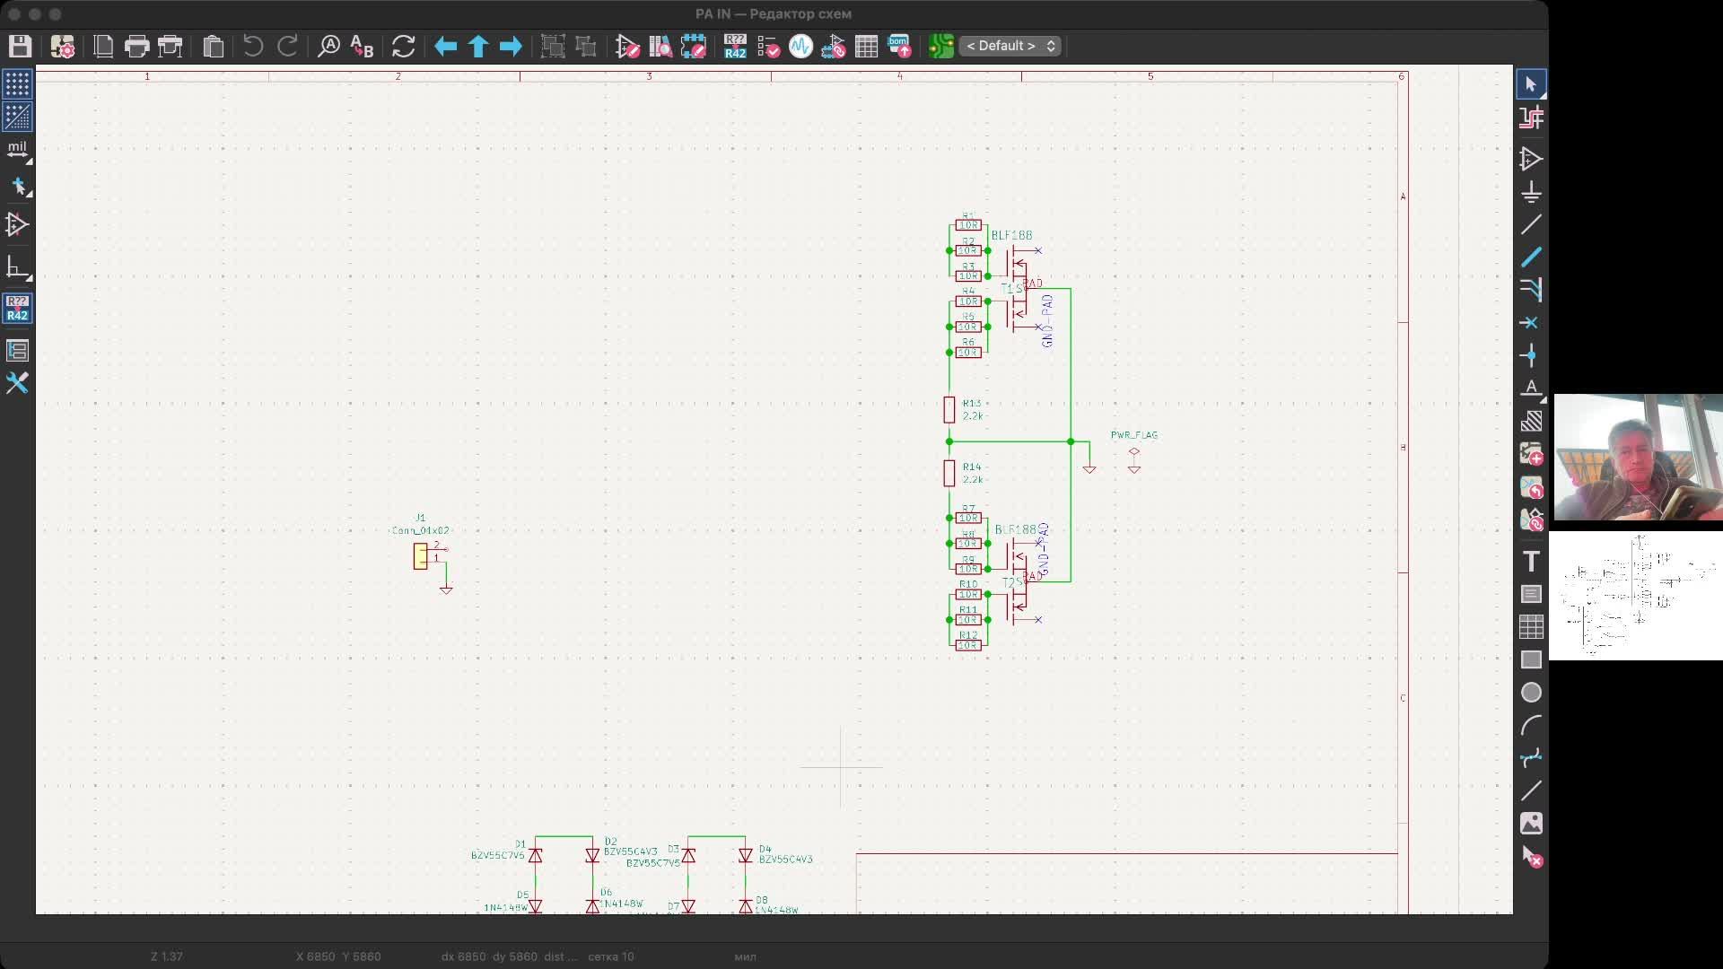The height and width of the screenshot is (969, 1723).
Task: Open the Electrical Rules Checker
Action: tap(769, 46)
